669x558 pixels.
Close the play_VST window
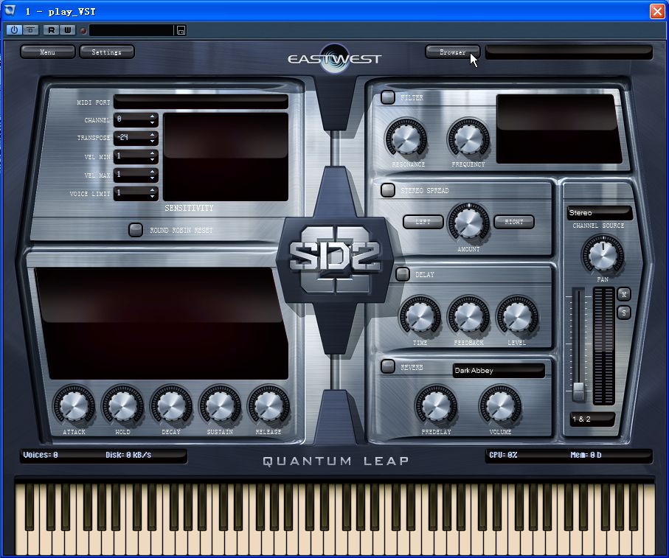click(656, 11)
